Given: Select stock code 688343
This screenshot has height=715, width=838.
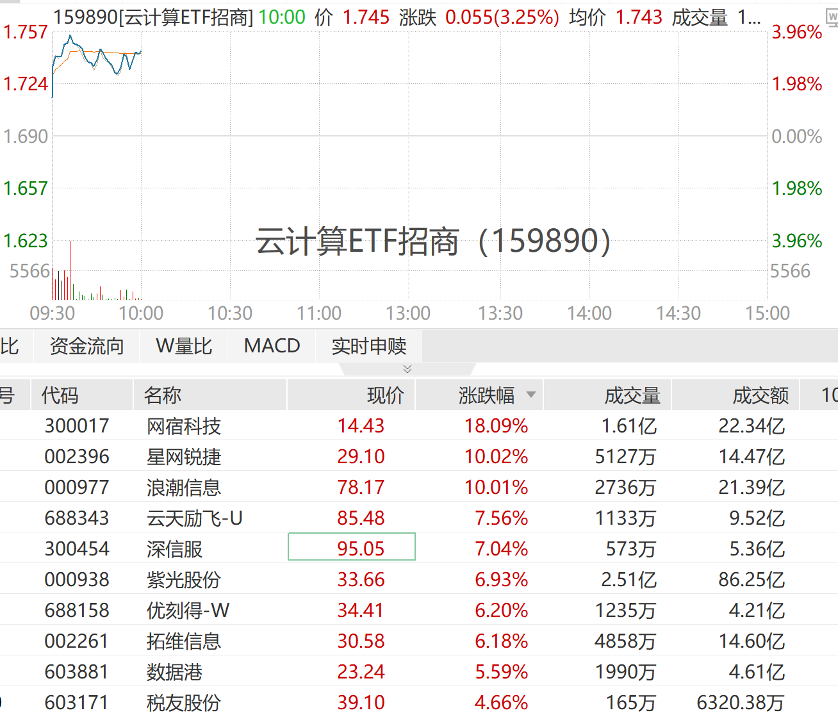Looking at the screenshot, I should pos(77,518).
